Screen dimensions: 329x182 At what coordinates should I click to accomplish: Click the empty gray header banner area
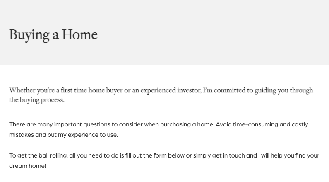pos(210,32)
